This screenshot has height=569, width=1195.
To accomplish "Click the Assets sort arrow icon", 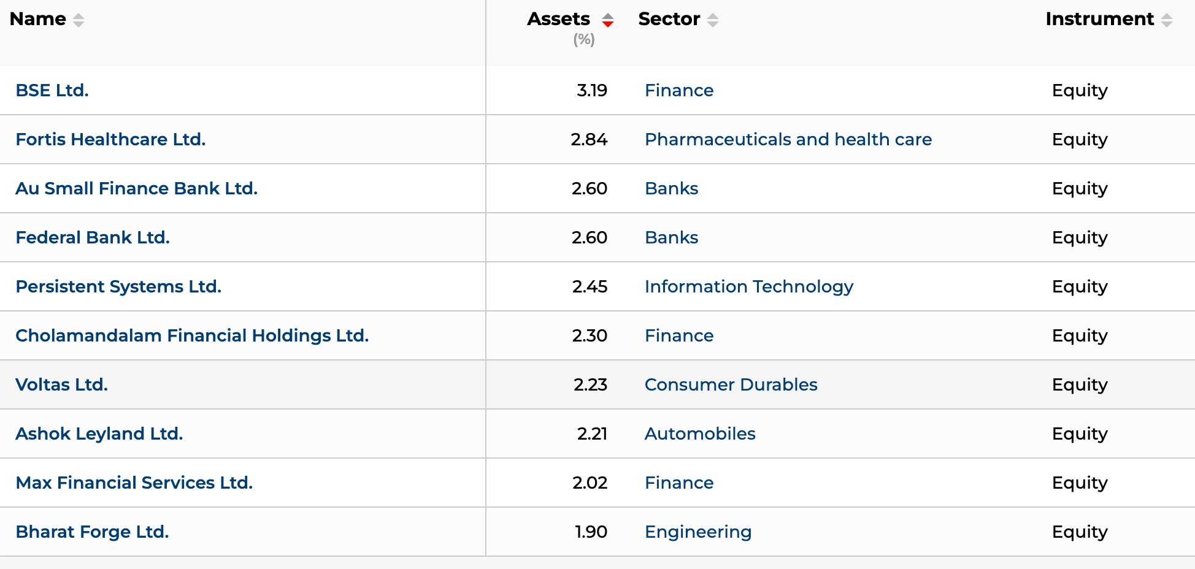I will pyautogui.click(x=607, y=20).
